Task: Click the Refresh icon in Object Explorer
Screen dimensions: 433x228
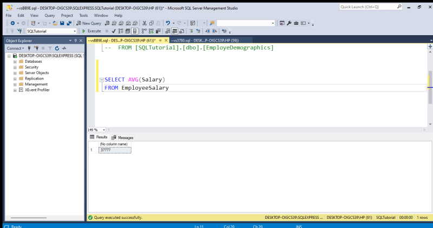Action: (x=57, y=48)
